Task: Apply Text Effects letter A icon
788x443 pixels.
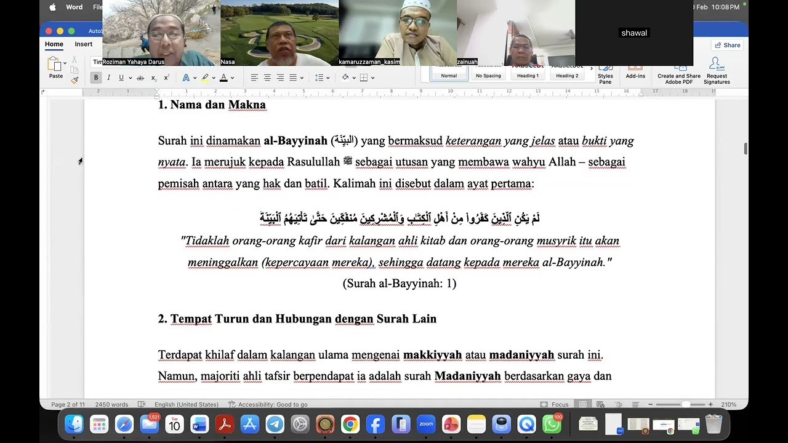Action: [x=186, y=78]
